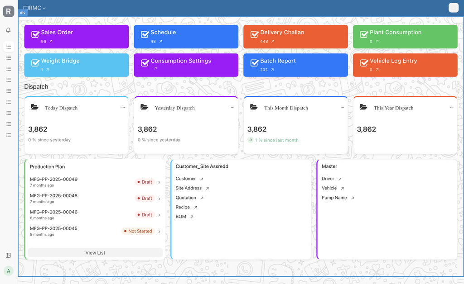
Task: Click the checkmark icon on Batch Report card
Action: point(254,61)
